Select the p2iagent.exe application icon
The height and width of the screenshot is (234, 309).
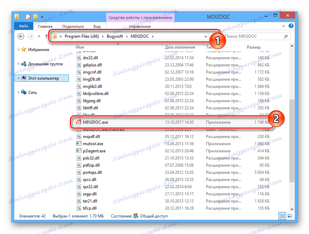(79, 151)
